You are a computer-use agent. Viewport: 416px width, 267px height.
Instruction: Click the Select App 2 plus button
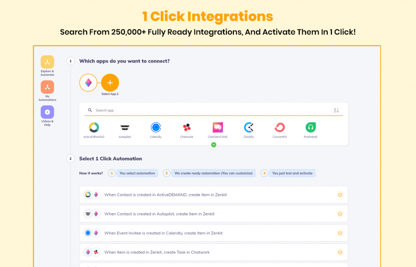(110, 83)
